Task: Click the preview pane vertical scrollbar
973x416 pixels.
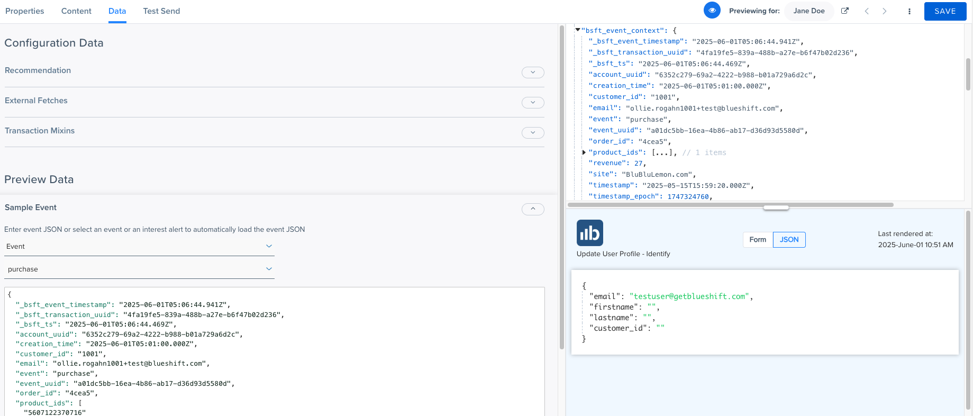Action: click(968, 310)
